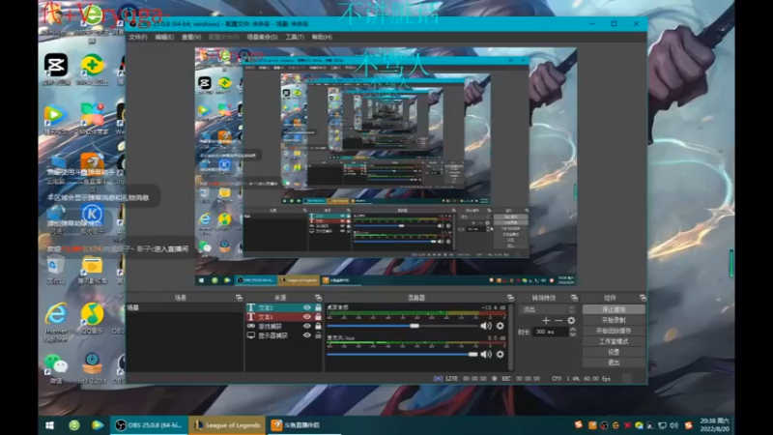Screen dimensions: 773x435
Task: Select the 显示器捕获 source row
Action: tap(284, 335)
